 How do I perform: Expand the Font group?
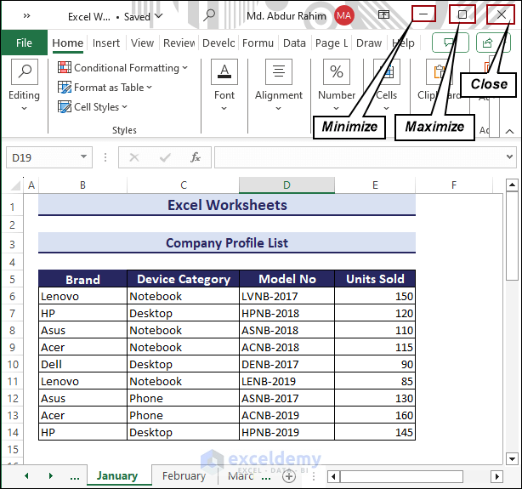pyautogui.click(x=224, y=86)
